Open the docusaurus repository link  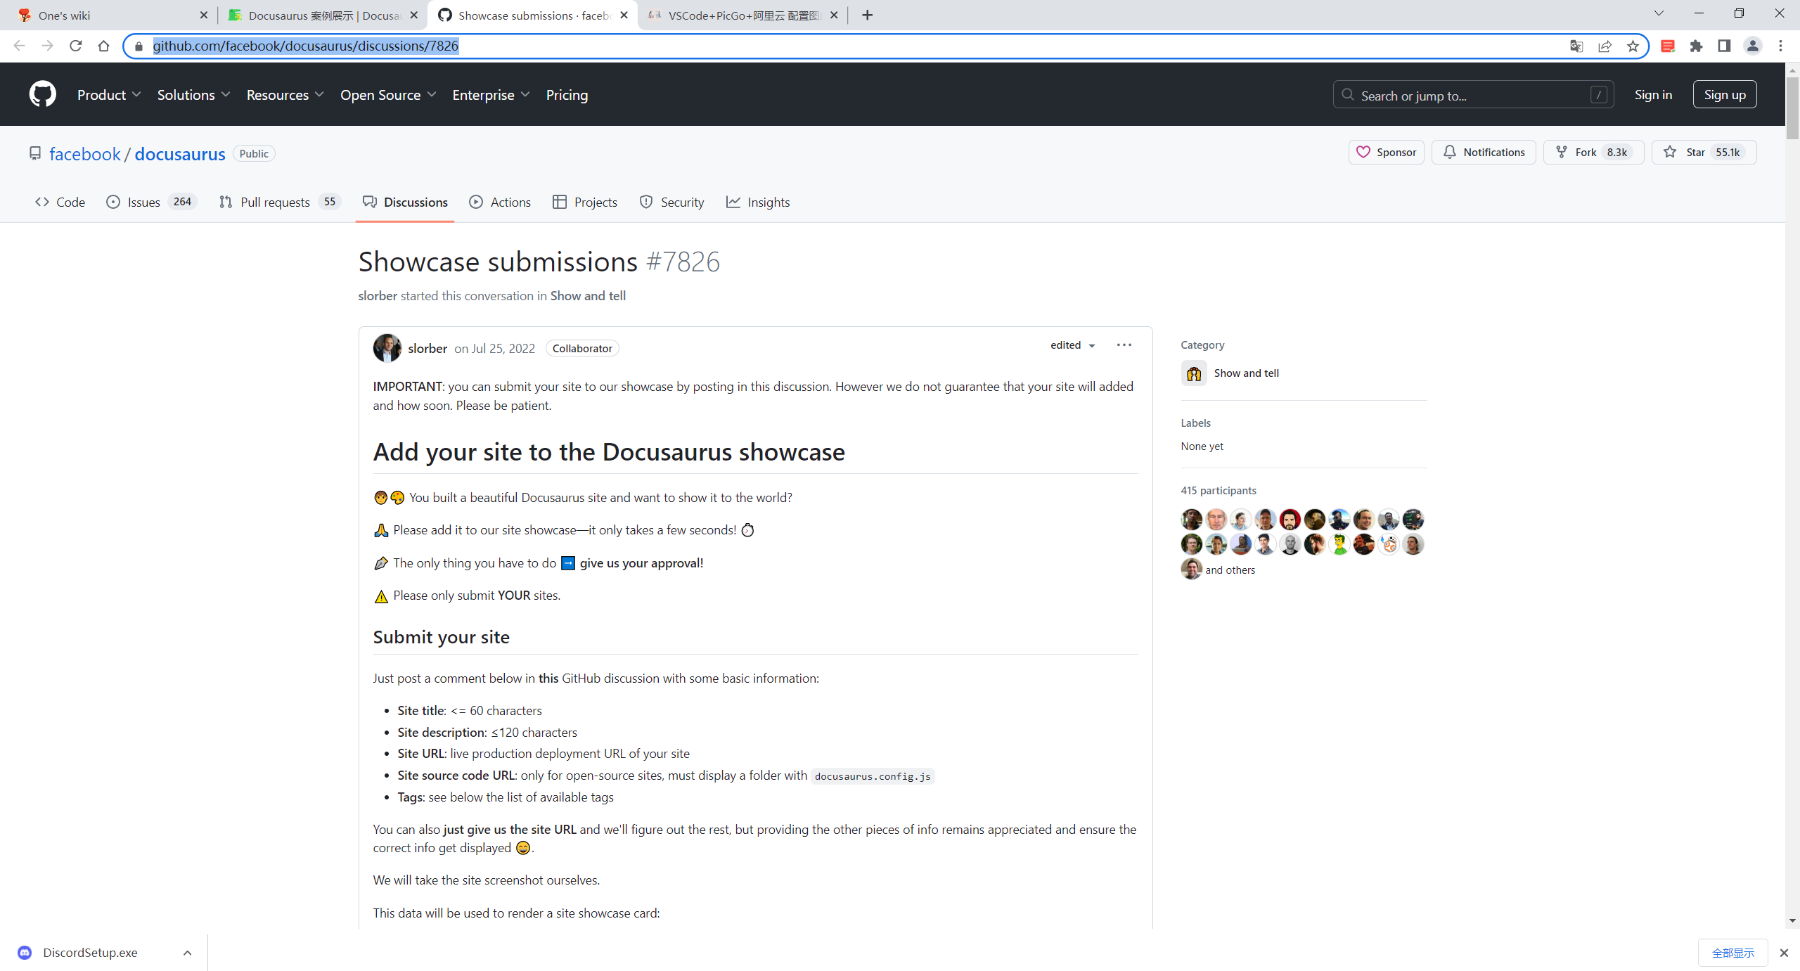coord(180,154)
